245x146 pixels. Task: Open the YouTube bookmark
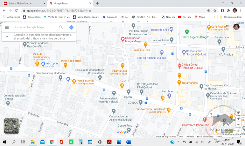185,17
